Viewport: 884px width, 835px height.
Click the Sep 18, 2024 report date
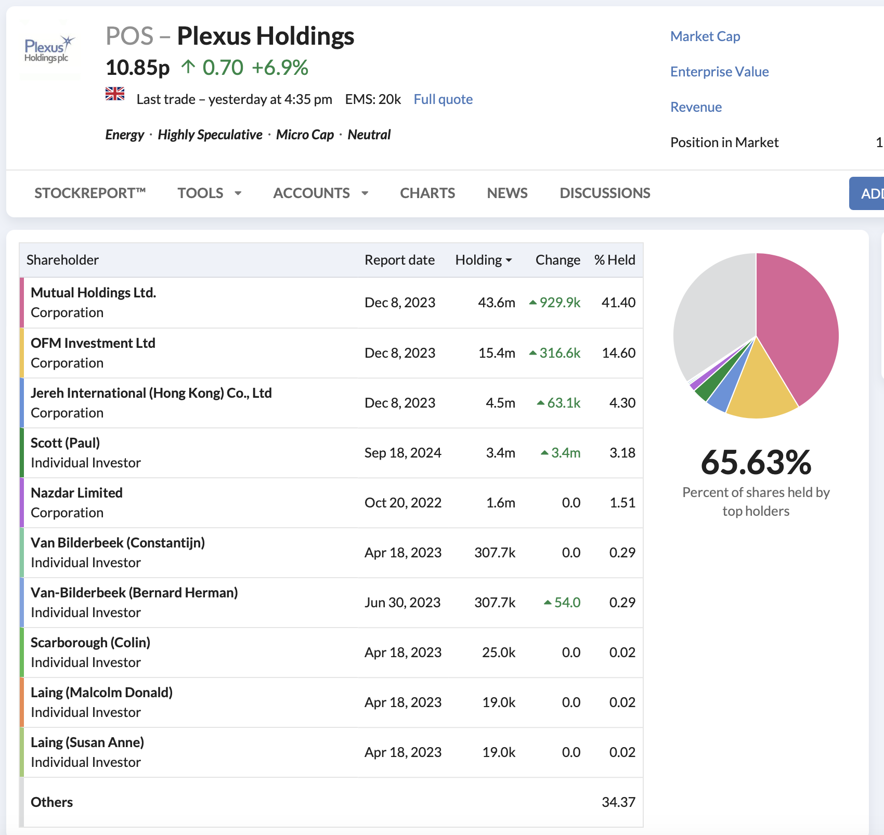click(x=403, y=453)
